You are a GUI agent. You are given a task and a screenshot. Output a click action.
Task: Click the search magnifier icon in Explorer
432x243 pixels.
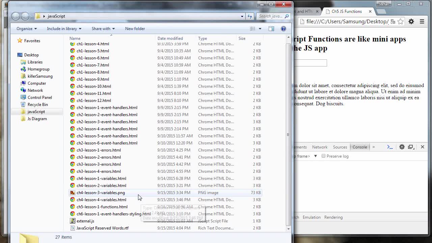coord(287,16)
